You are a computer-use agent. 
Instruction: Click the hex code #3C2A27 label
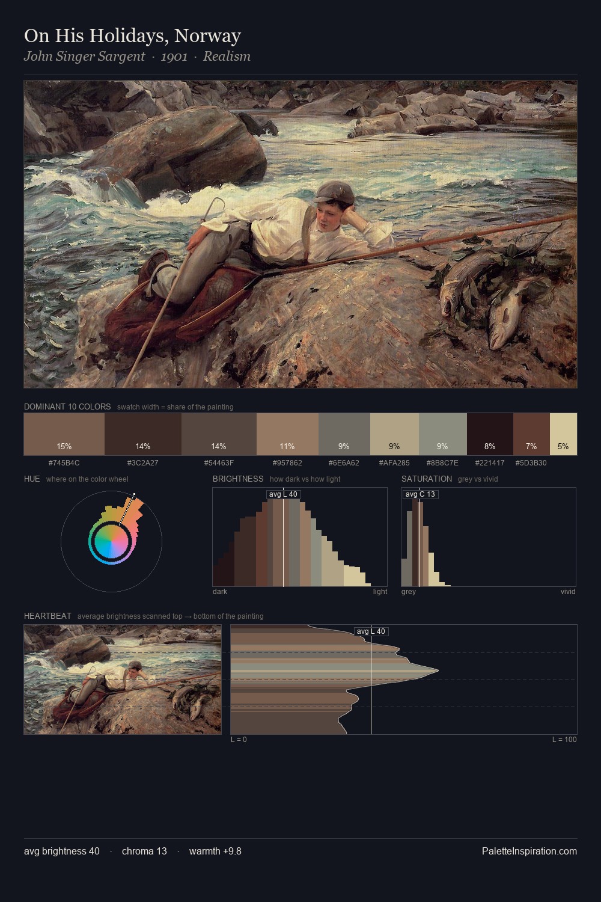click(143, 463)
